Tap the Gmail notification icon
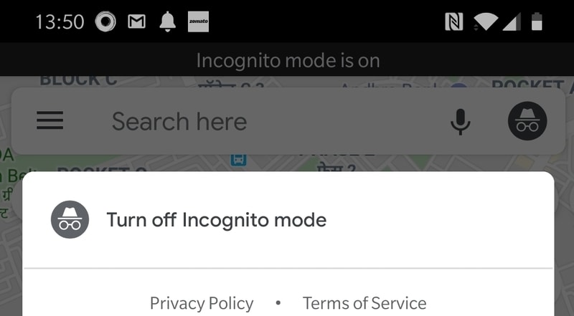The width and height of the screenshot is (574, 316). click(x=136, y=22)
